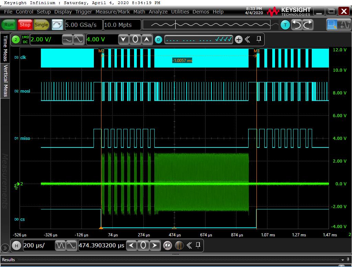
Task: Toggle the horizontal 'H' button
Action: point(16,246)
